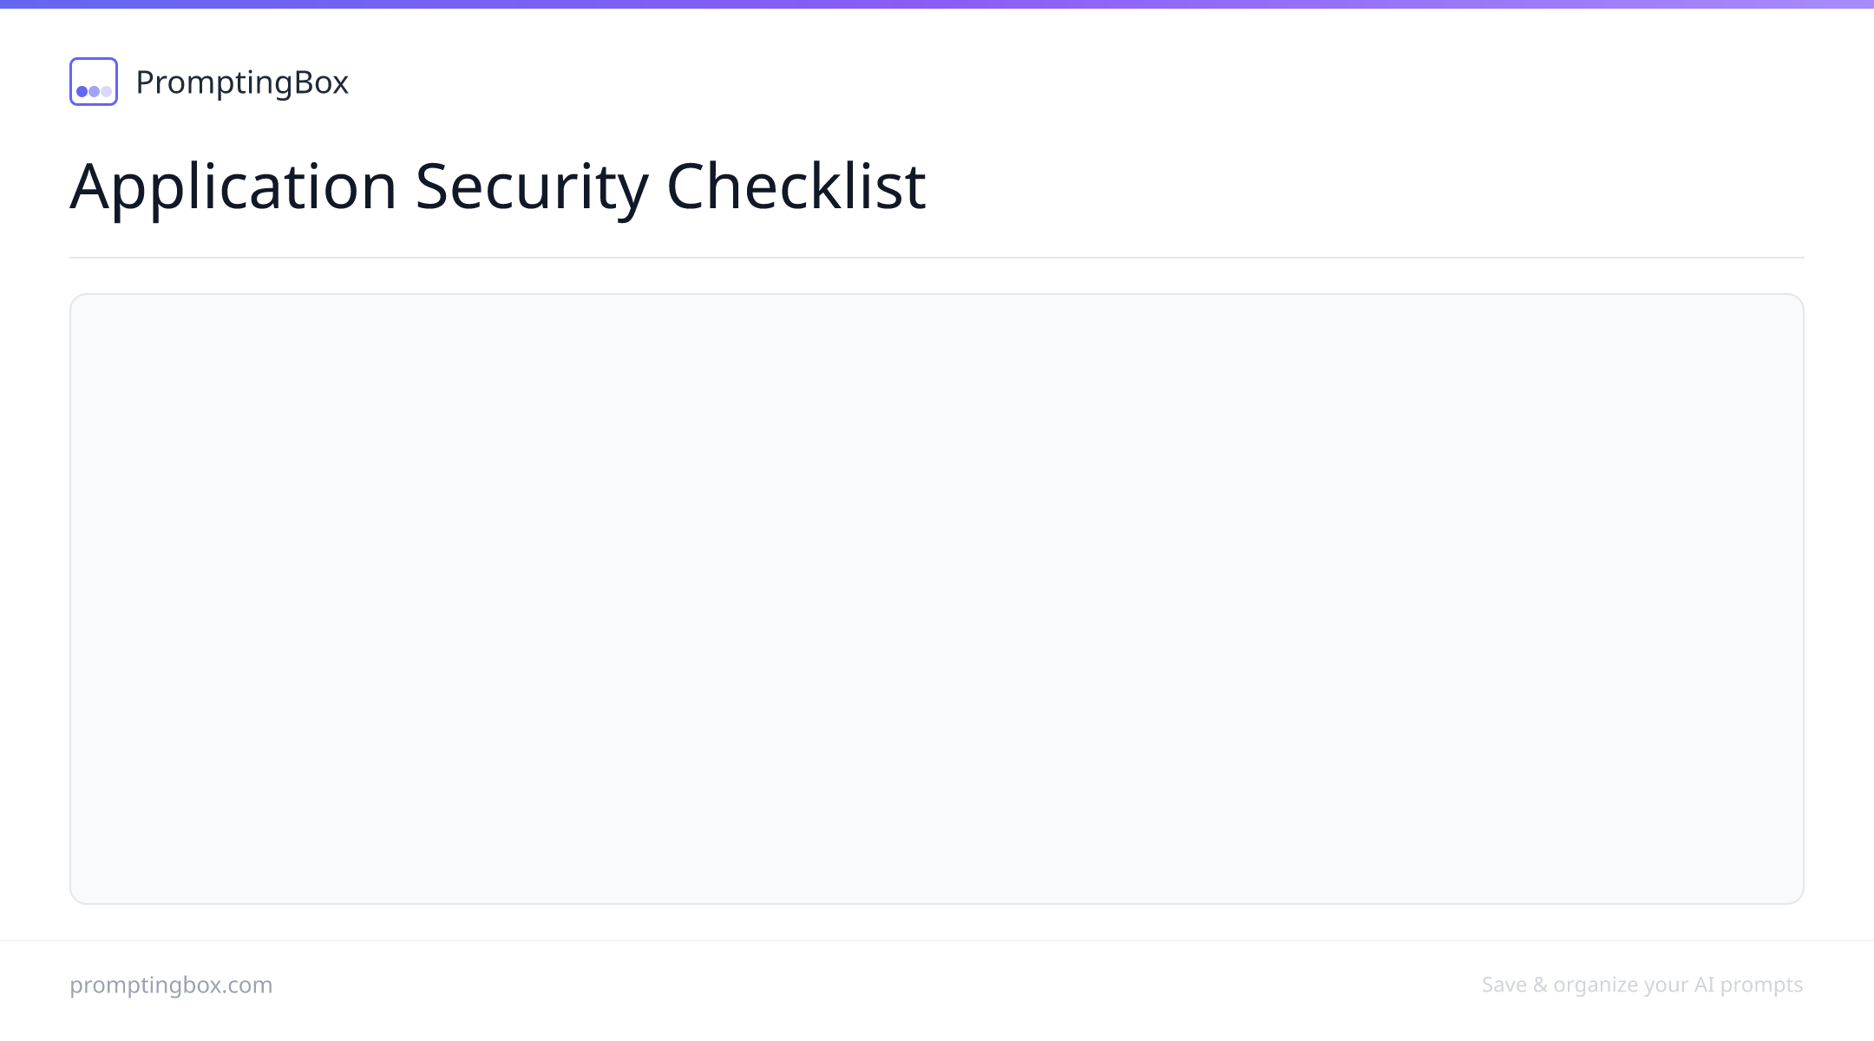Click the Save & organize your AI prompts tagline
Screen dimensions: 1874x1041
click(x=1642, y=985)
